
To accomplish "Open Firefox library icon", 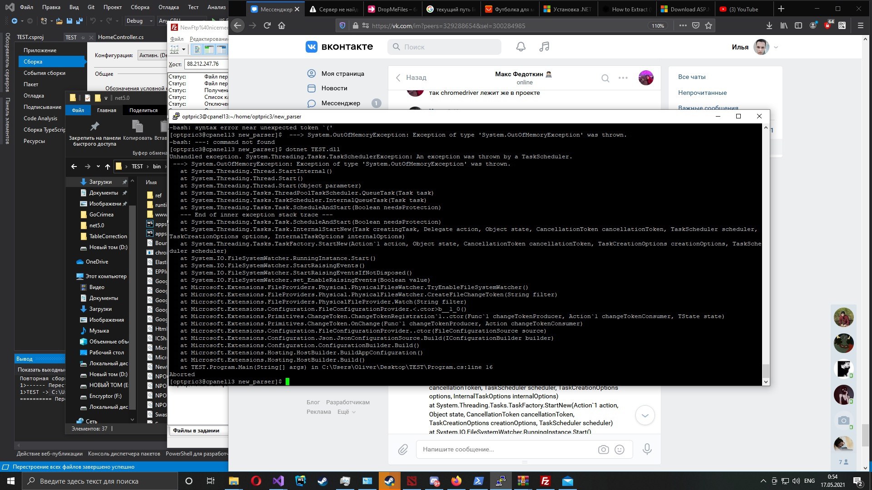I will pyautogui.click(x=784, y=26).
